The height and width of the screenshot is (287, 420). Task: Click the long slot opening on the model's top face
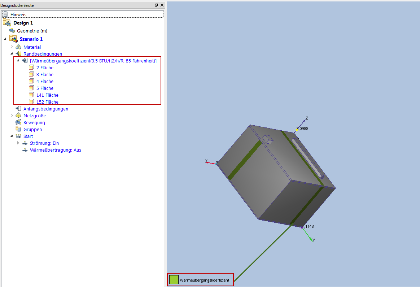[308, 158]
